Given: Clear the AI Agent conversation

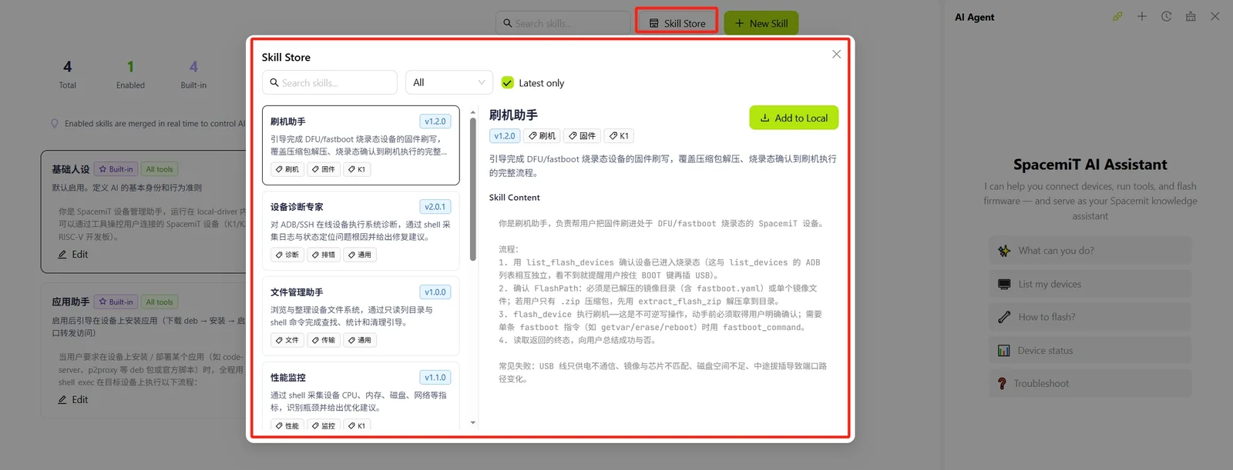Looking at the screenshot, I should (x=1191, y=16).
